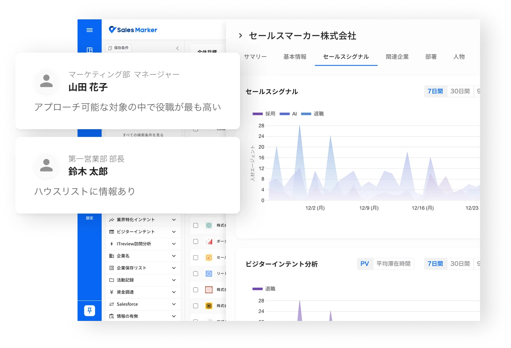Check the box beside the teal diamond logo
This screenshot has height=348, width=511.
(x=195, y=225)
